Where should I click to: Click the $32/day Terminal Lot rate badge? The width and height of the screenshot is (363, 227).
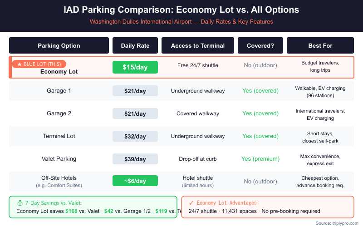(x=135, y=136)
